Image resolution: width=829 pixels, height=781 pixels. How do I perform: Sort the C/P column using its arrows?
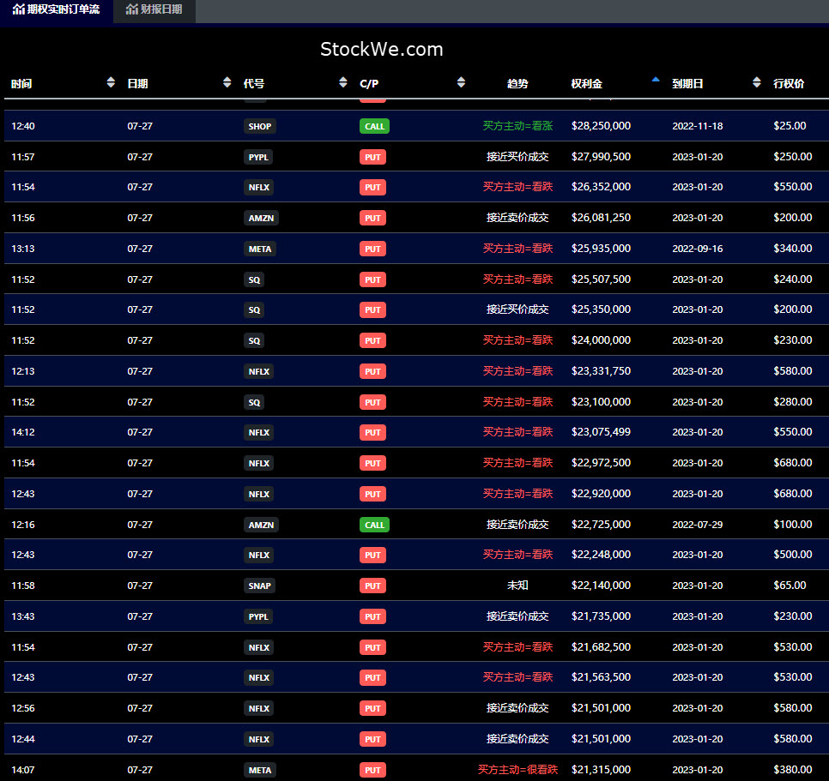pyautogui.click(x=461, y=82)
